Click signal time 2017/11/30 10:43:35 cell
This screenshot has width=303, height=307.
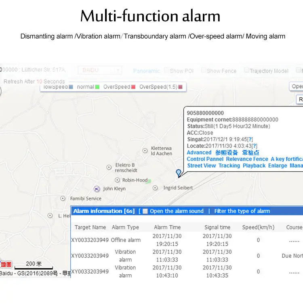click(217, 271)
